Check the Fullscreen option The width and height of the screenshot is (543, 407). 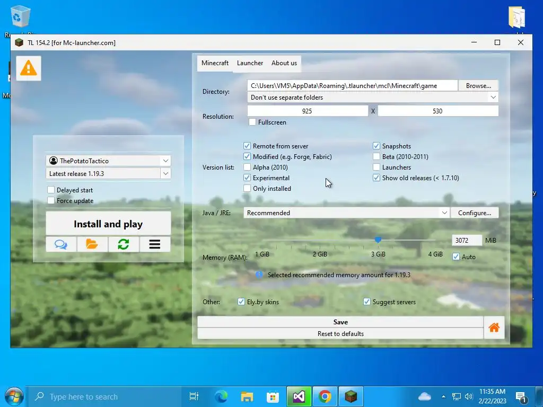coord(252,122)
